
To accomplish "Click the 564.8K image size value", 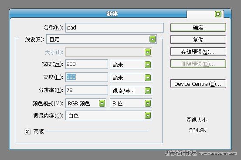I will (x=198, y=131).
